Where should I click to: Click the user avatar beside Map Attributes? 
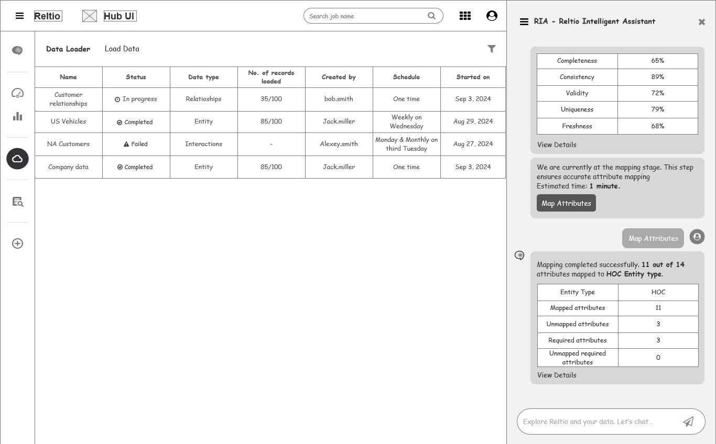[x=697, y=237]
